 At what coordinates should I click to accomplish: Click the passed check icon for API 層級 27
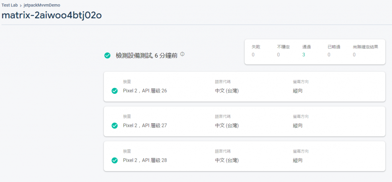tap(114, 126)
